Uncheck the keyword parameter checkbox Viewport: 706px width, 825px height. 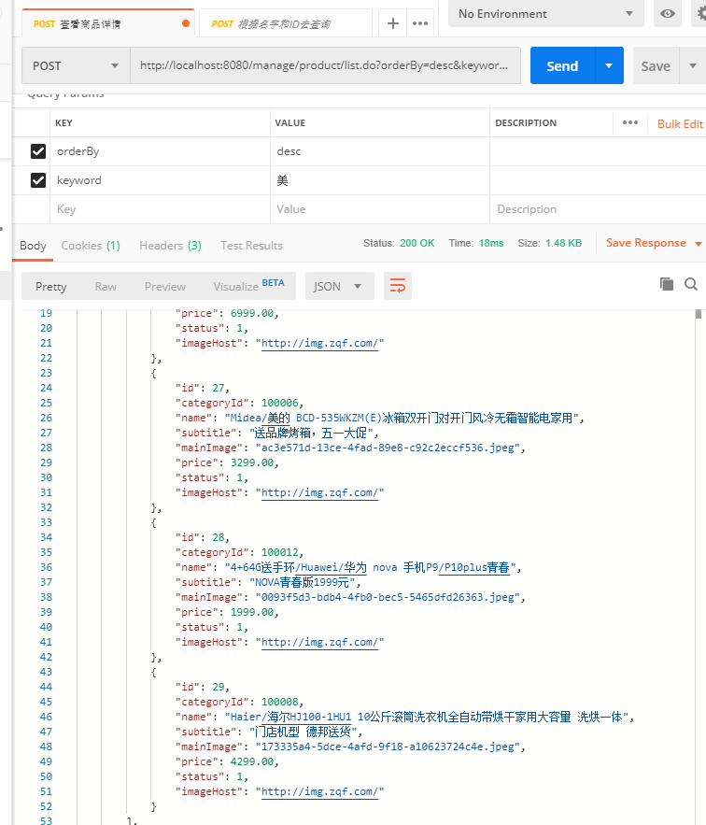point(38,180)
